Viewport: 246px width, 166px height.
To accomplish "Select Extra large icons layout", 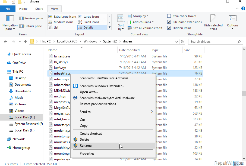I will tap(62, 17).
